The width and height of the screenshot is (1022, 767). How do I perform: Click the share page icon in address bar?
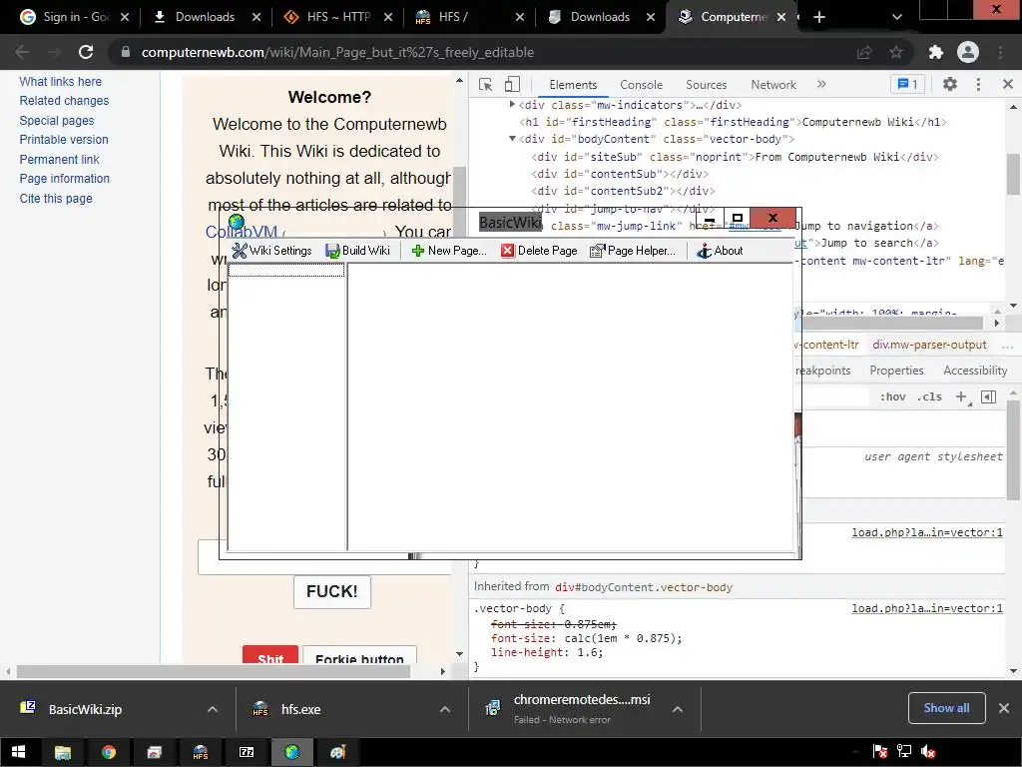(x=864, y=52)
